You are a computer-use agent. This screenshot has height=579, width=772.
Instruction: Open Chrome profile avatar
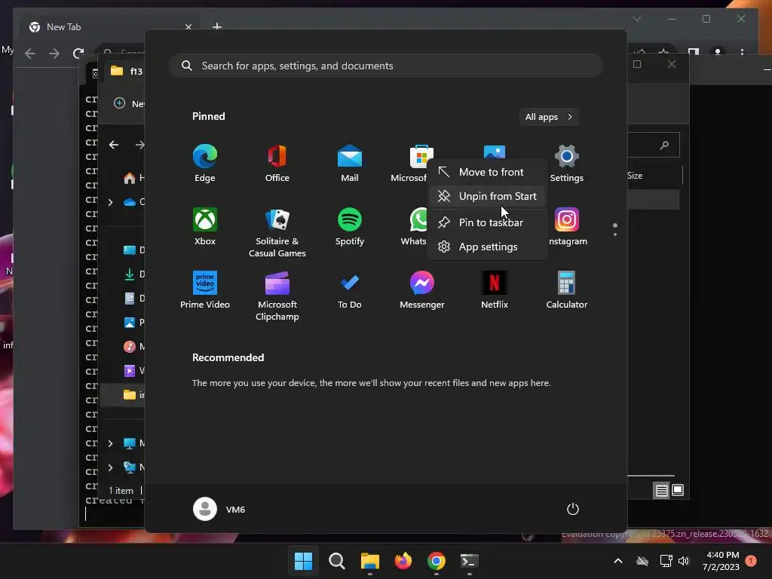718,52
